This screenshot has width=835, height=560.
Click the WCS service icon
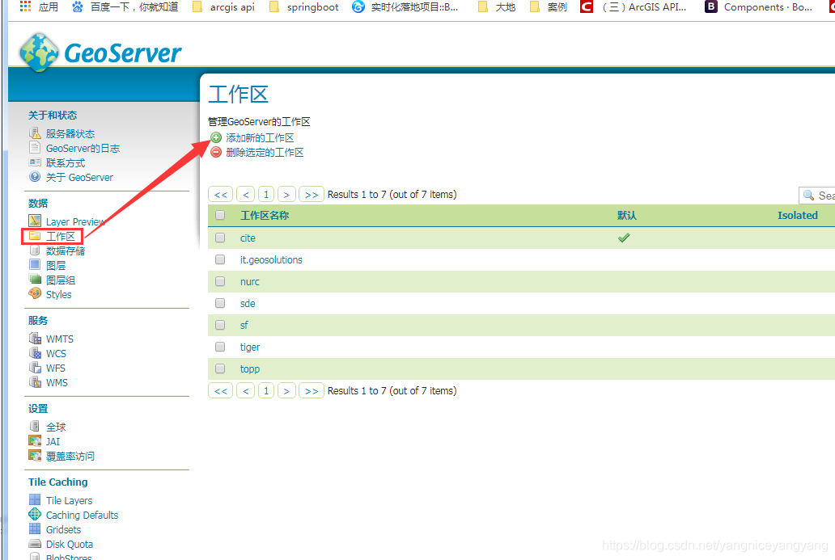click(x=35, y=352)
